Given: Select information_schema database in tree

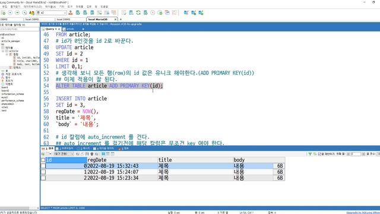Looking at the screenshot, I should click(x=12, y=94).
